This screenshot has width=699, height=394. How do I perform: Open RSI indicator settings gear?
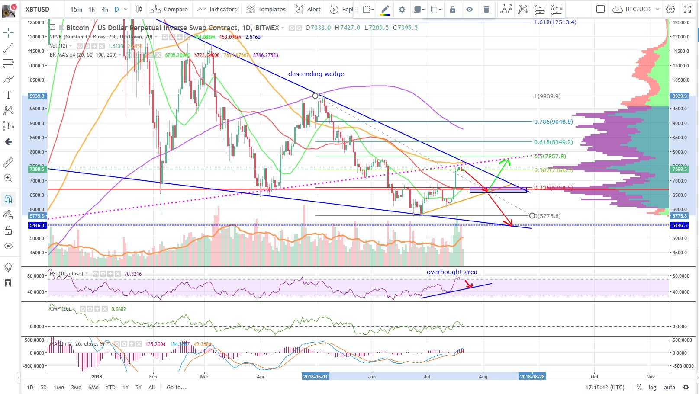click(x=103, y=274)
